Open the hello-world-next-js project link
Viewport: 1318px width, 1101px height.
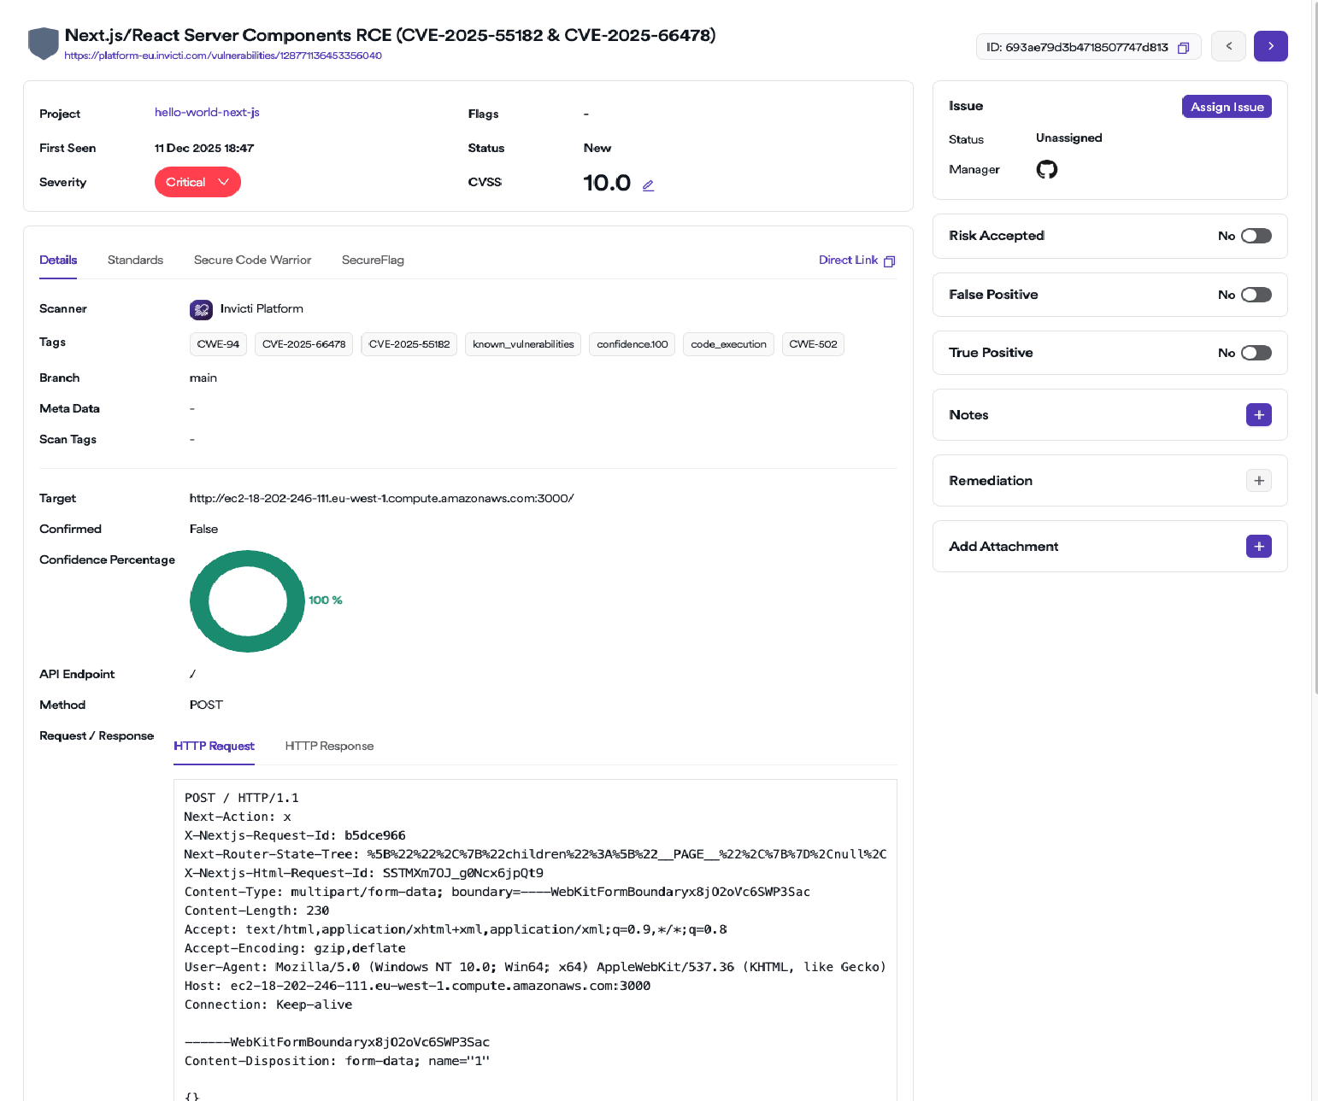click(x=207, y=112)
